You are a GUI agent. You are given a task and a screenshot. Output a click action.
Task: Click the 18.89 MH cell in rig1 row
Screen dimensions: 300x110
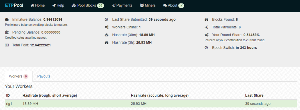pyautogui.click(x=30, y=104)
